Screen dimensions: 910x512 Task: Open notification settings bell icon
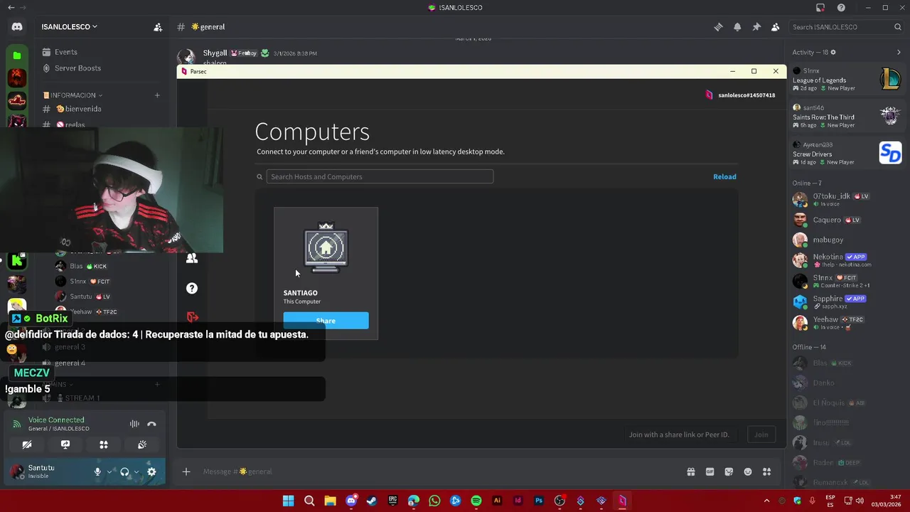[x=737, y=27]
